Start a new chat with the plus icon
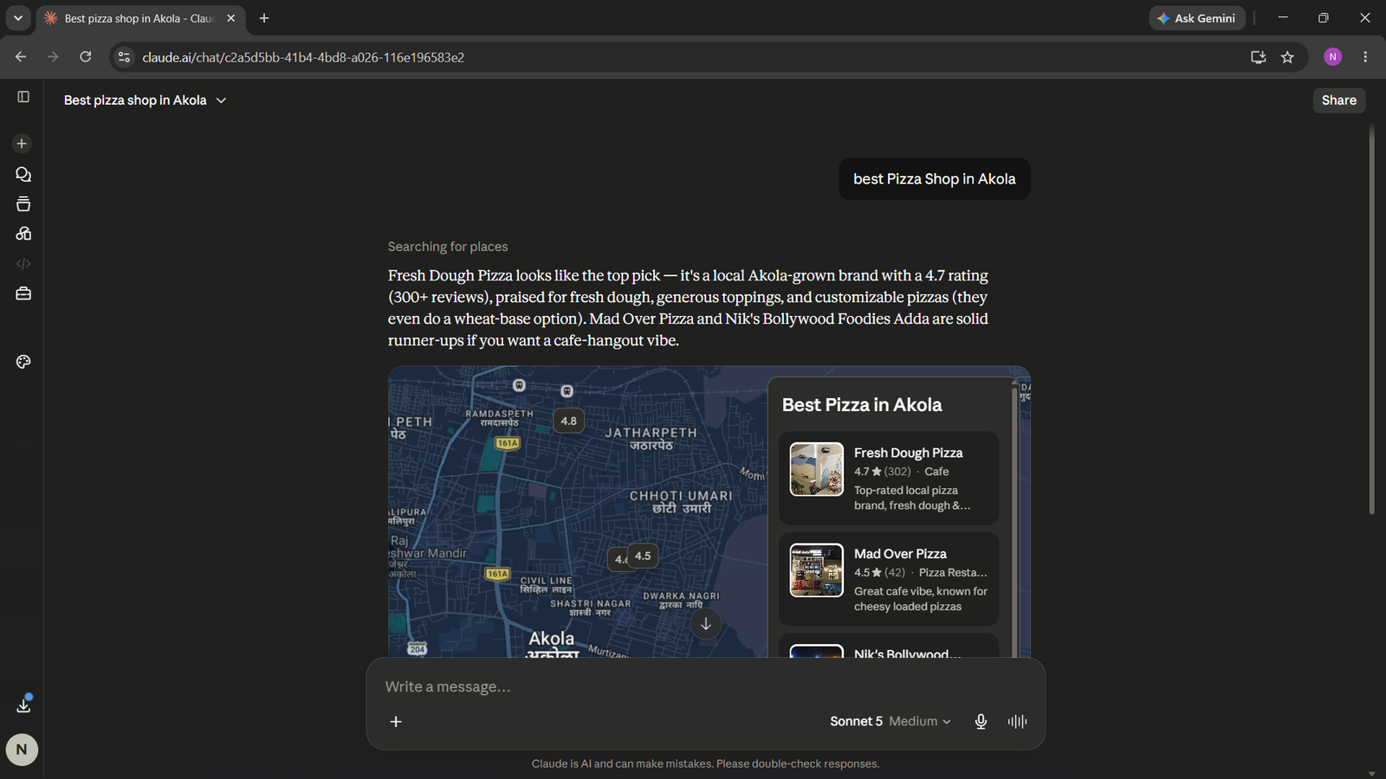The height and width of the screenshot is (779, 1386). click(23, 144)
